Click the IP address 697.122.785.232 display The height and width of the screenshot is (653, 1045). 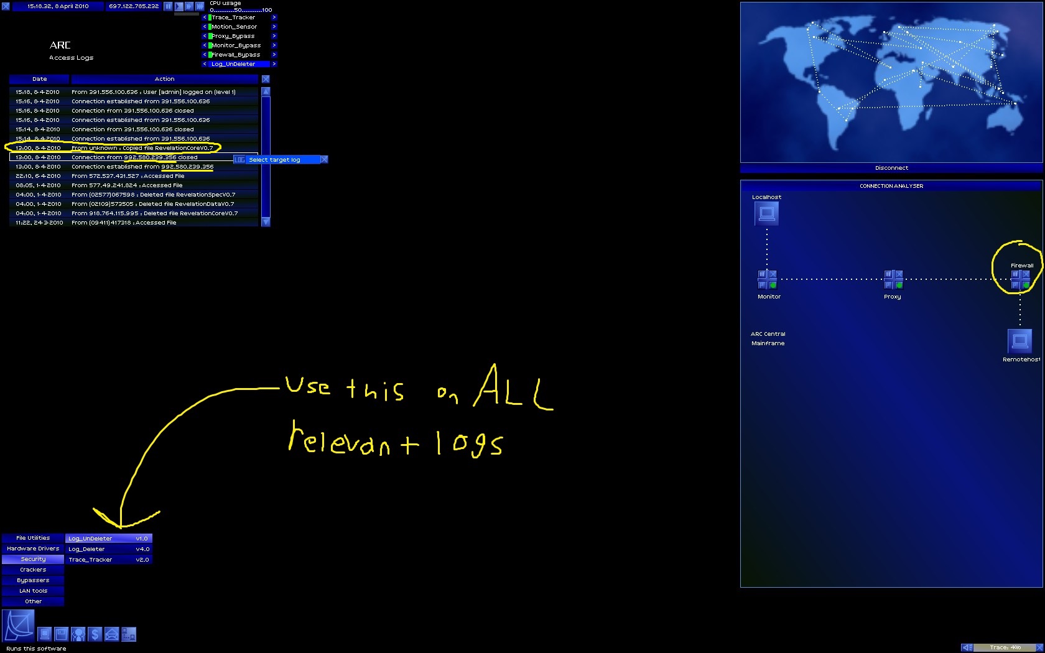pyautogui.click(x=134, y=6)
